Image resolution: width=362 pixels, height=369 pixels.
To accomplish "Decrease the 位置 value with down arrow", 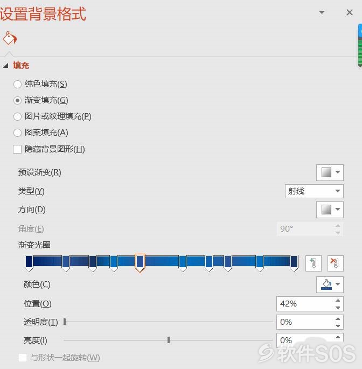I will (x=338, y=308).
